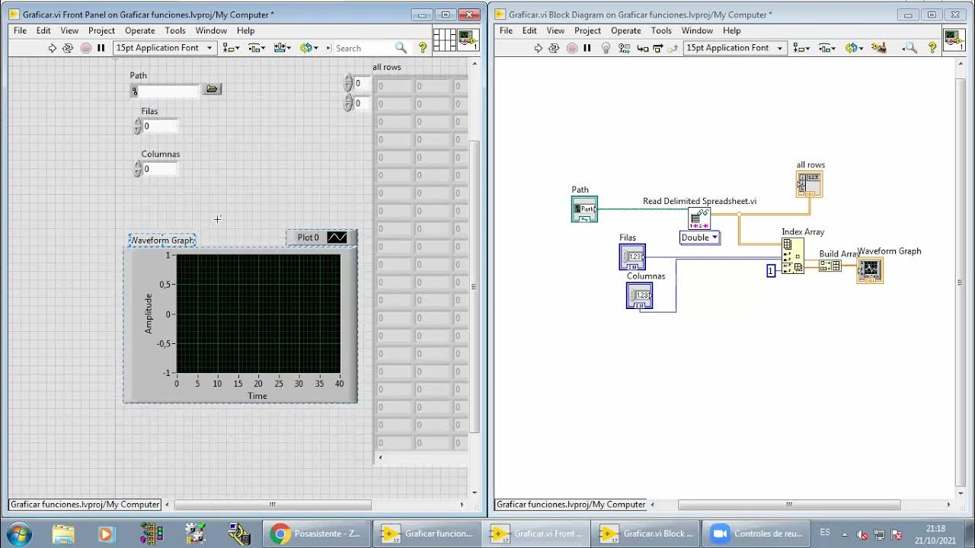The height and width of the screenshot is (548, 975).
Task: Open the Project menu in the Block Diagram
Action: (587, 30)
